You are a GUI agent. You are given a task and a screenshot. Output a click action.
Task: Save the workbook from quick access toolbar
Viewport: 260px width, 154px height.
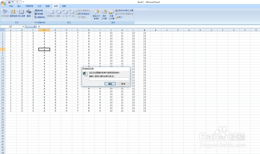[9, 2]
